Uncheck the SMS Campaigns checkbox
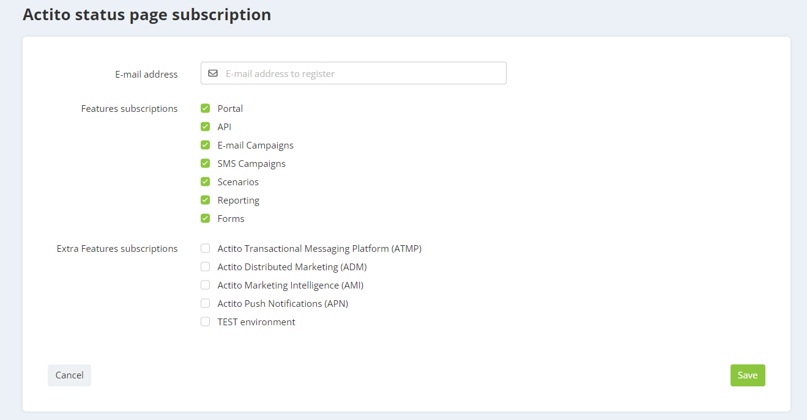Screen dimensions: 807x420 click(206, 164)
